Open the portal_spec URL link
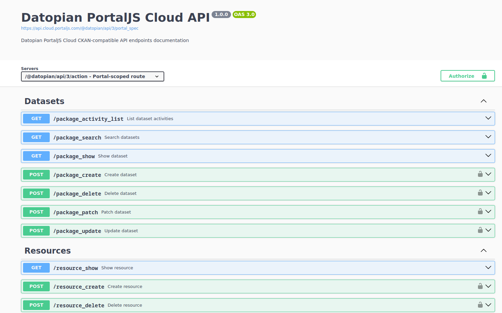 [80, 28]
